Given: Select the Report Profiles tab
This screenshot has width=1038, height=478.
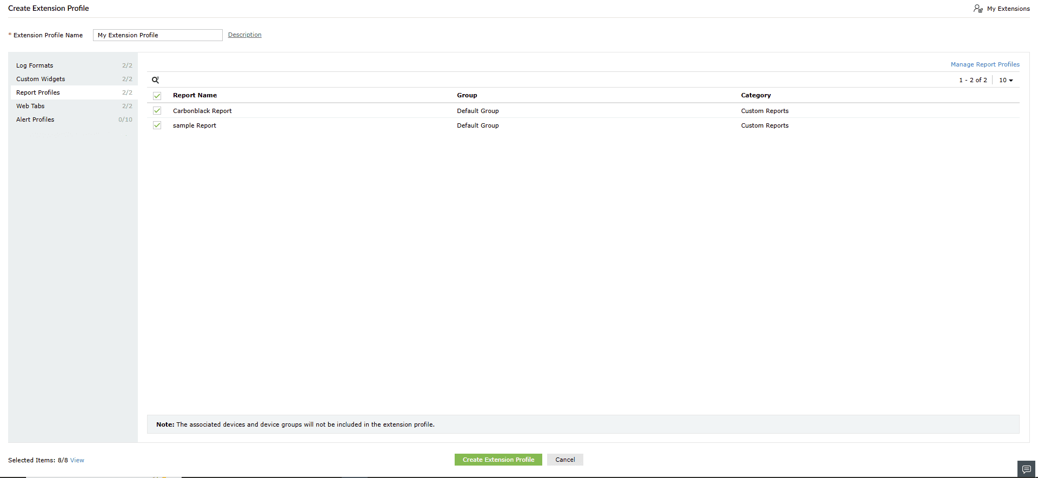Looking at the screenshot, I should (74, 92).
